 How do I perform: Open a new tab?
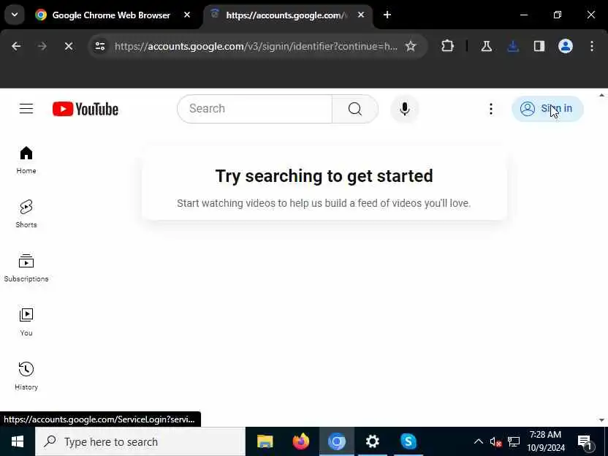point(387,15)
